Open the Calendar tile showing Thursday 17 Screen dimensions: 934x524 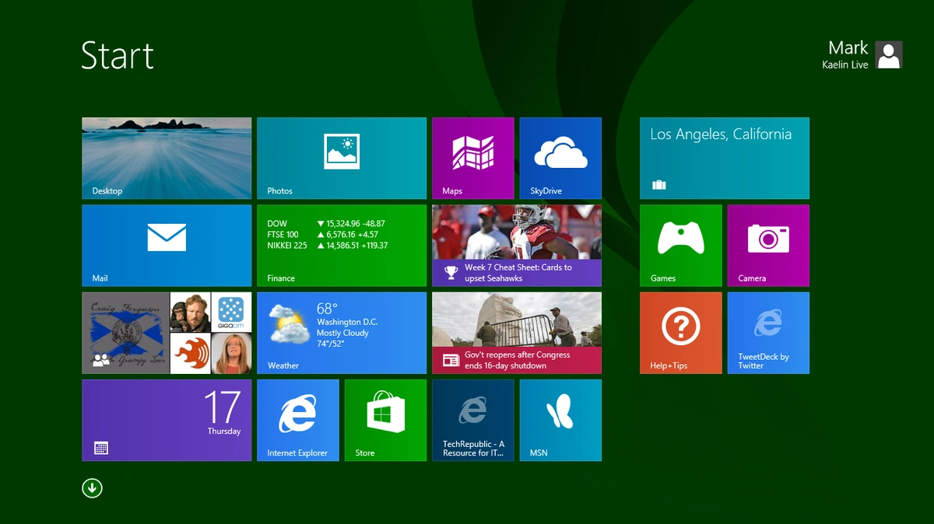point(166,420)
